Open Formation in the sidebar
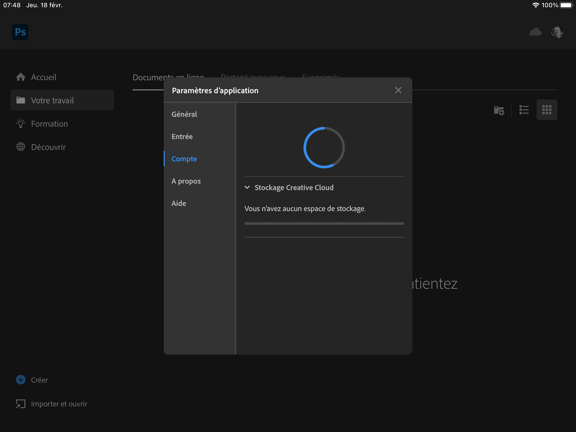 62,123
